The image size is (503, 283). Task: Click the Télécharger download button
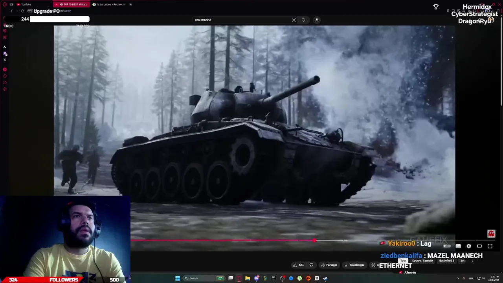[x=354, y=265]
